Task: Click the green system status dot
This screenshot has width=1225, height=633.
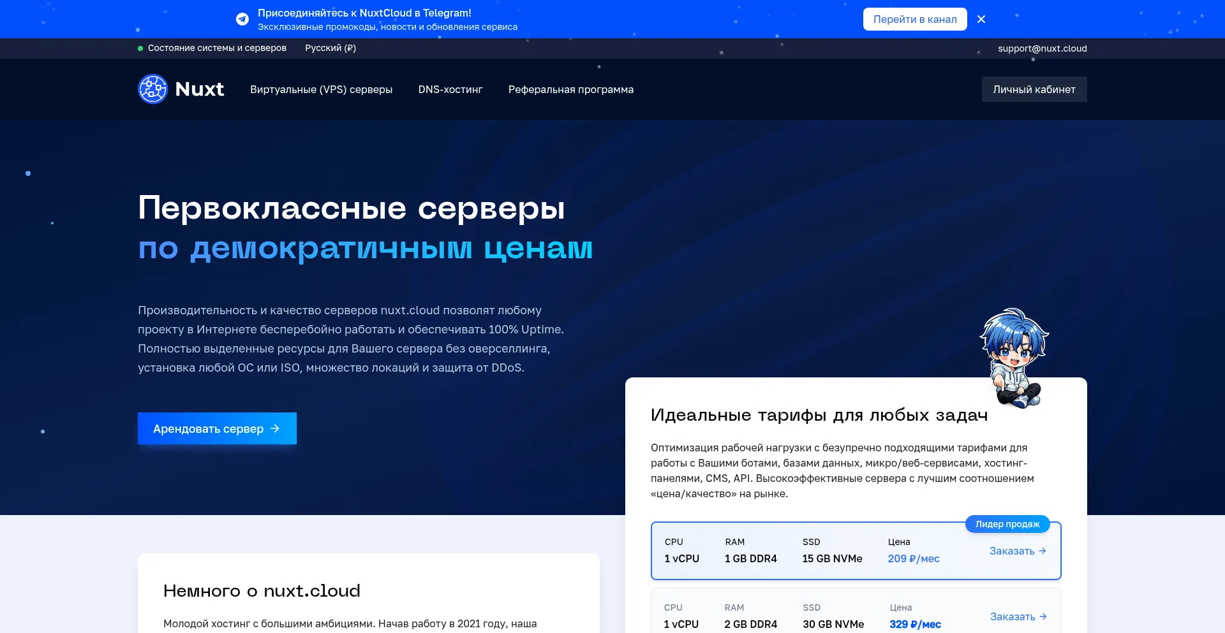Action: point(140,48)
